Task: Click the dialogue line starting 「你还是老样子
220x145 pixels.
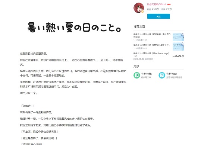Action: [39, 138]
